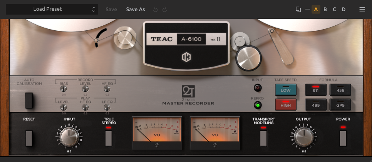Click the TEAC A-6100 head cover
This screenshot has width=372, height=162.
[186, 46]
